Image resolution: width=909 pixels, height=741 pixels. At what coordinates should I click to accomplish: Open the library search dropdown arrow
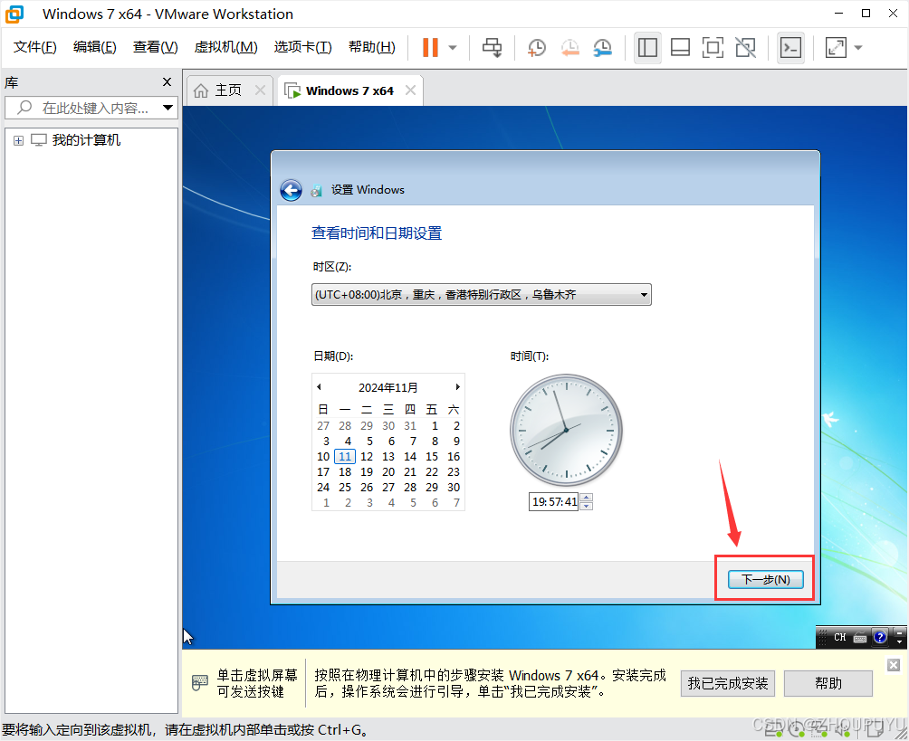click(168, 108)
